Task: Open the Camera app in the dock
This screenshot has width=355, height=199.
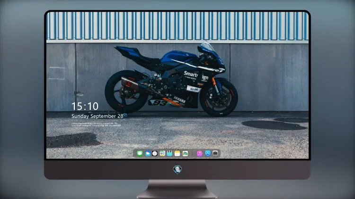Action: [x=215, y=153]
